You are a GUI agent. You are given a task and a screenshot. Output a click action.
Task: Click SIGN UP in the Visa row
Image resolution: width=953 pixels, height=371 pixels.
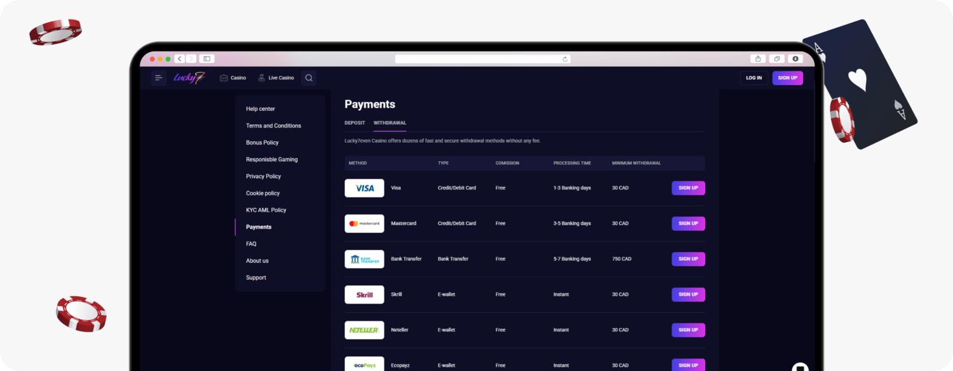pos(689,188)
